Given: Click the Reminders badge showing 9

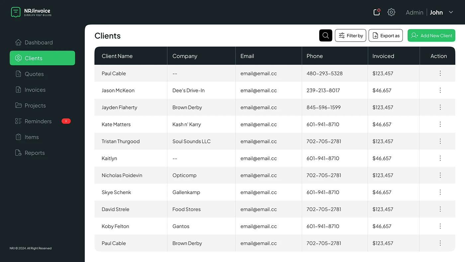Looking at the screenshot, I should (66, 121).
